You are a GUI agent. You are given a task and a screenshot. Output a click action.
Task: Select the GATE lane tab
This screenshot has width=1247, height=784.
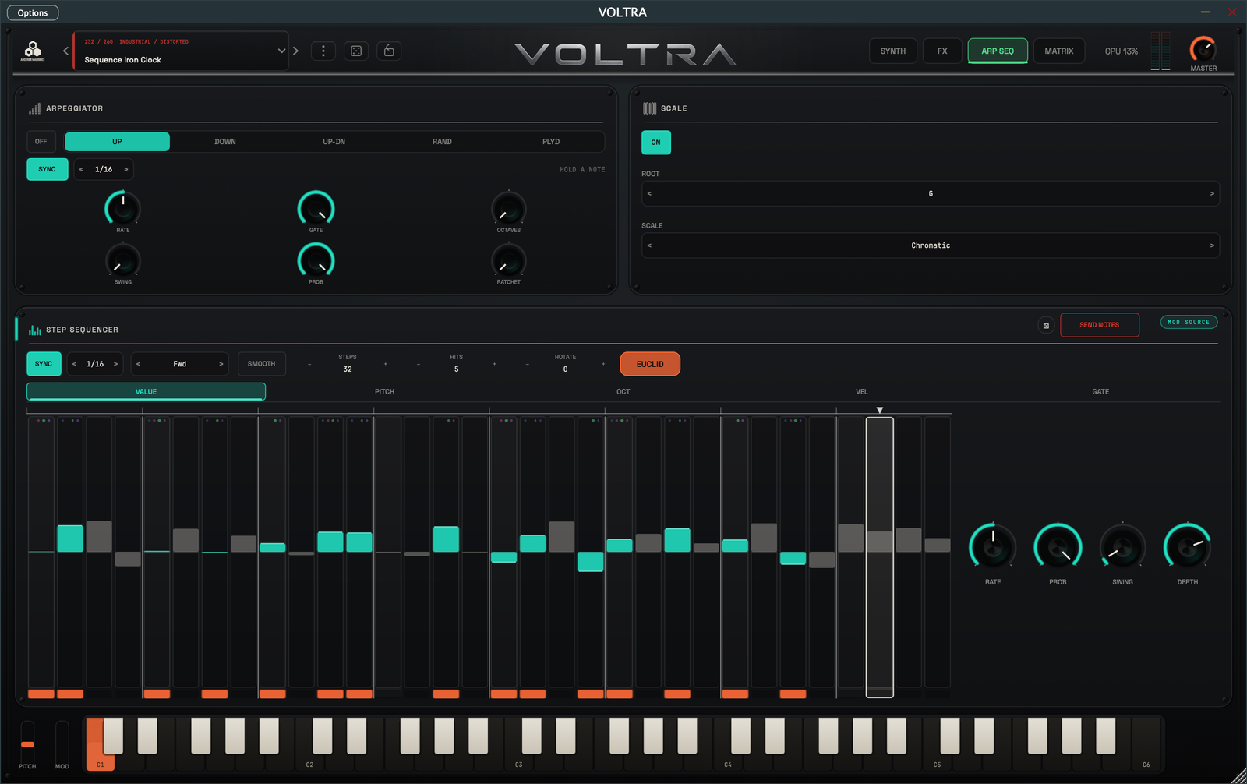click(x=1100, y=392)
